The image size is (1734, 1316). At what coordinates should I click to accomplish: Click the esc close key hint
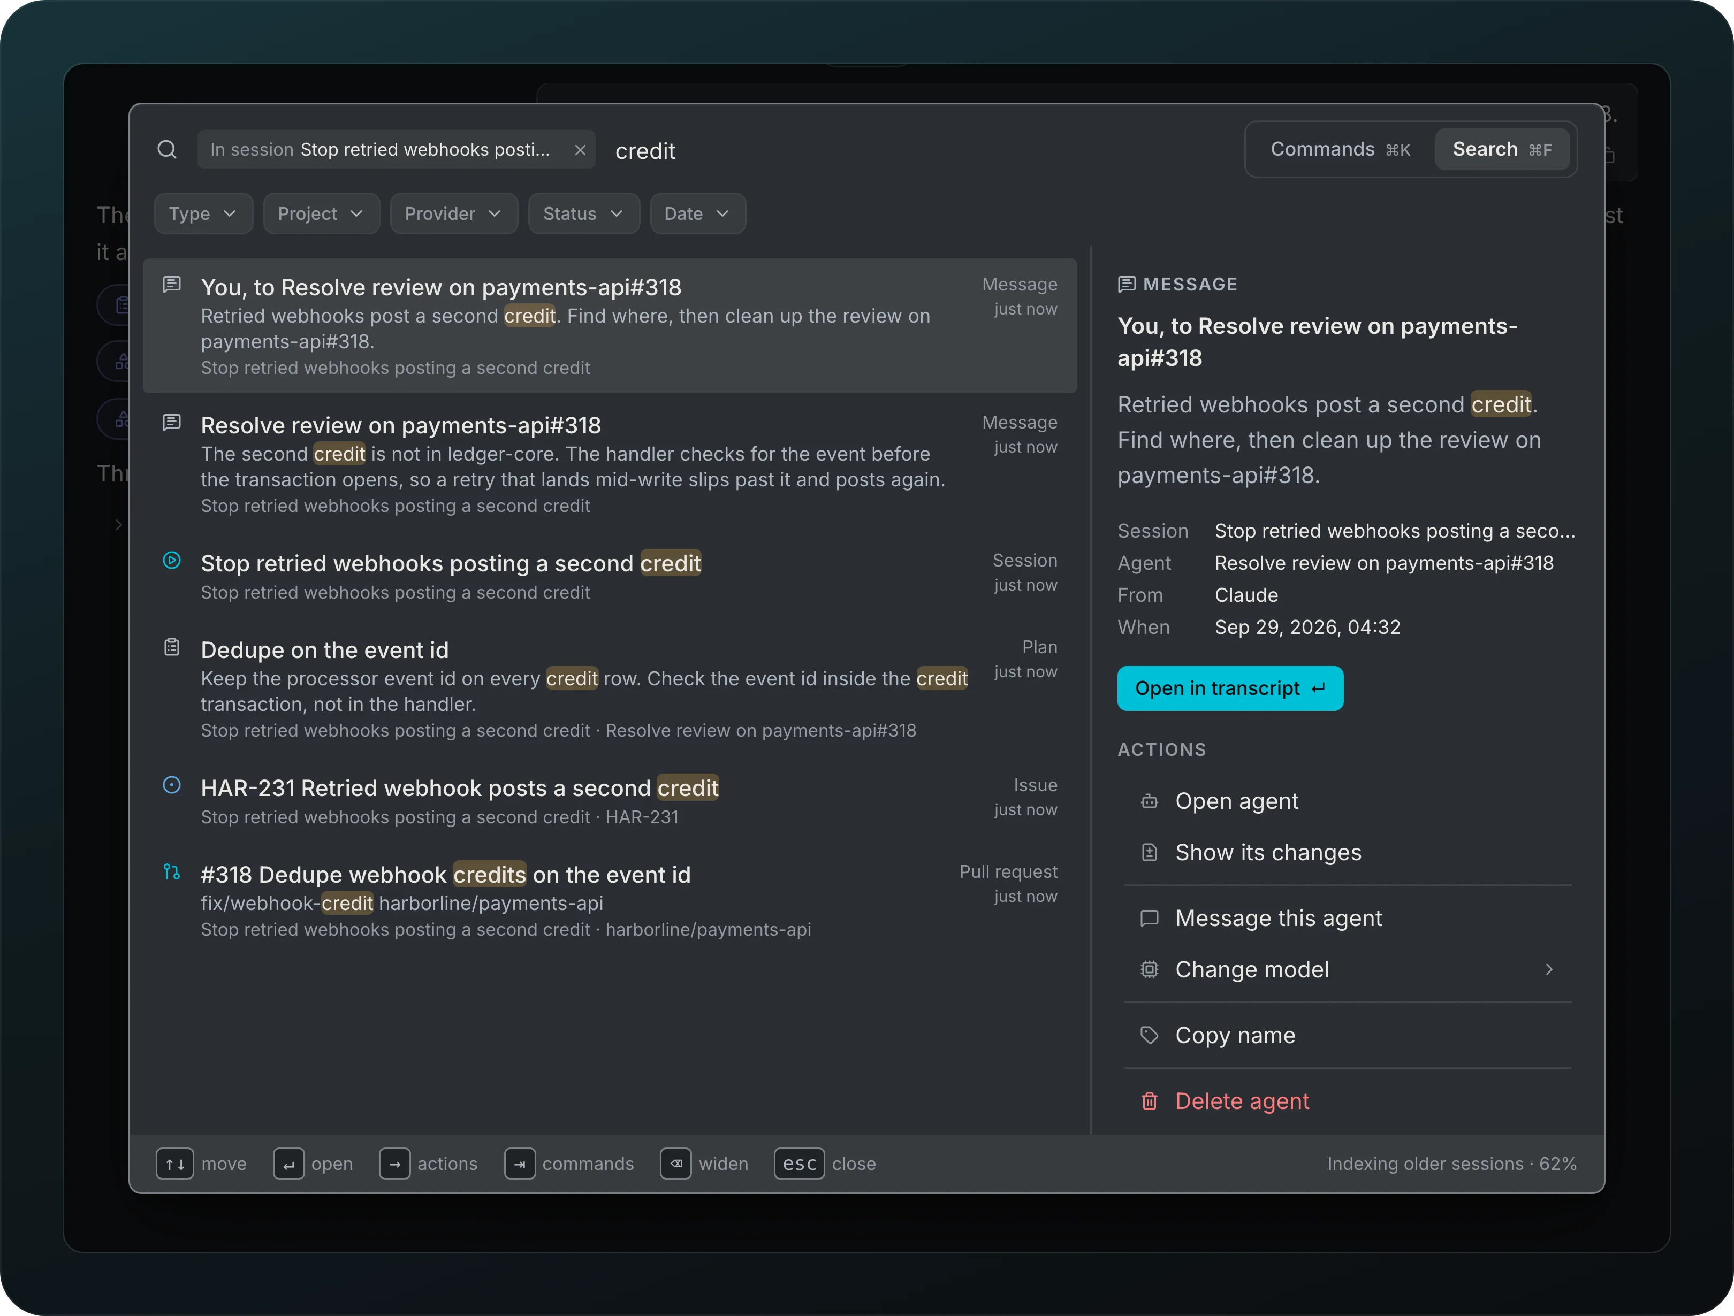coord(799,1164)
